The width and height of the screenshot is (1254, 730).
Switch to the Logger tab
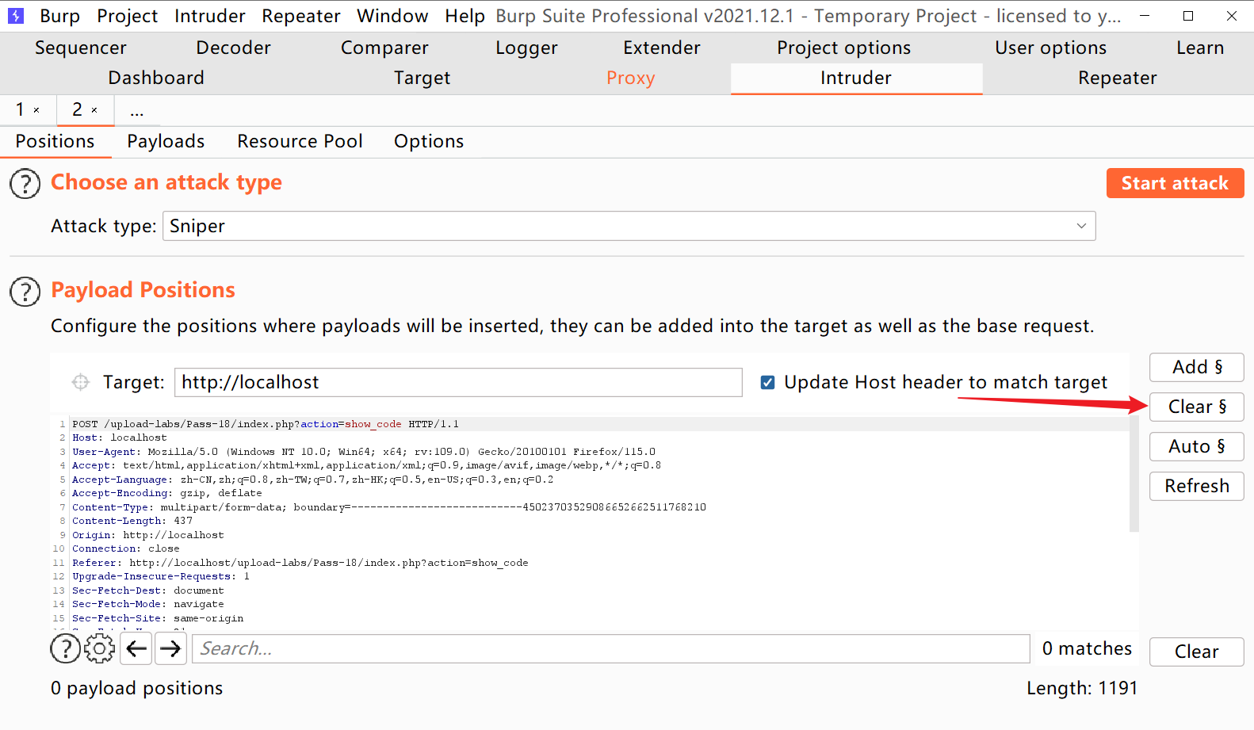pyautogui.click(x=526, y=48)
